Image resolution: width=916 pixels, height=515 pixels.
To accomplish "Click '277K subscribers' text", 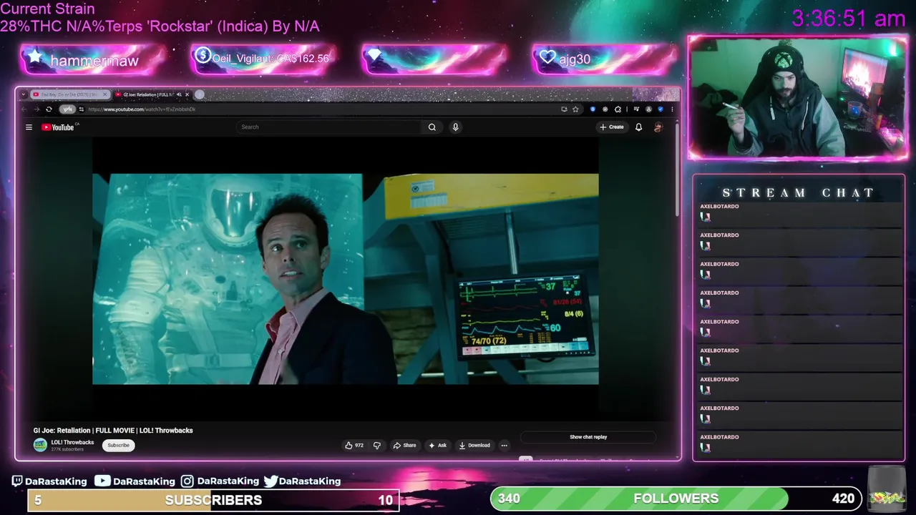I will [67, 449].
